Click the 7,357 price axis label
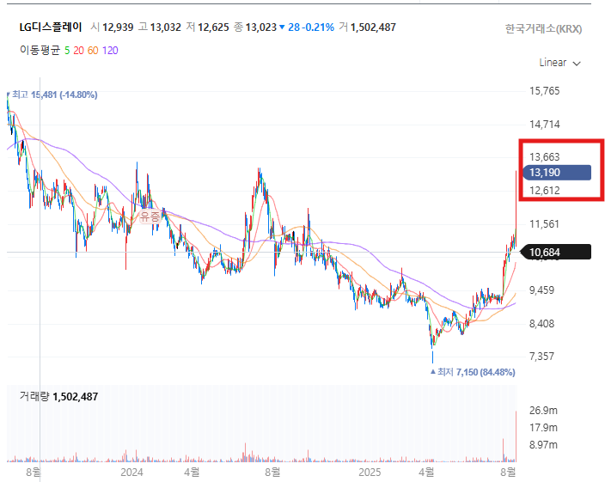Viewport: 605px width, 482px height. click(x=541, y=357)
